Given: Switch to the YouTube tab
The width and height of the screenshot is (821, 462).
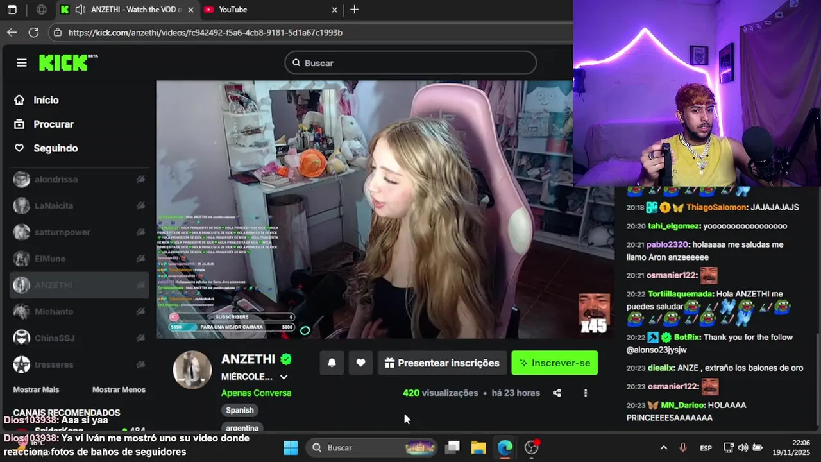Looking at the screenshot, I should [269, 10].
